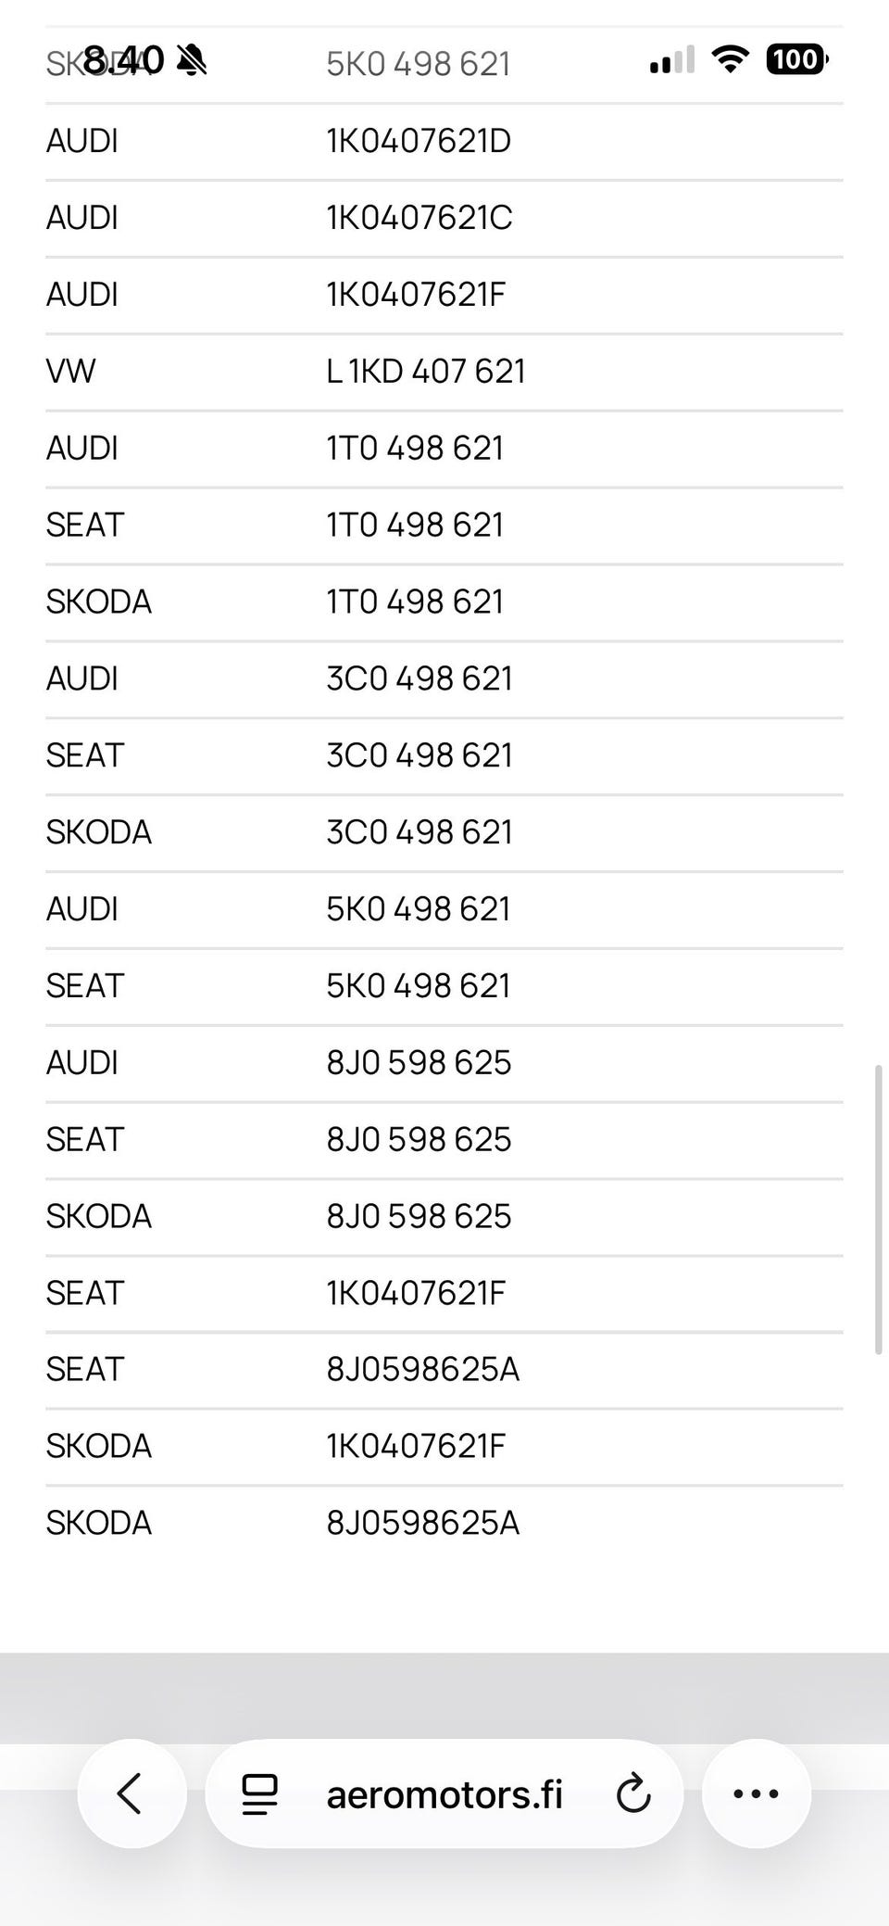The width and height of the screenshot is (889, 1926).
Task: Tap AUDI part 3C0 498 621
Action: click(419, 678)
